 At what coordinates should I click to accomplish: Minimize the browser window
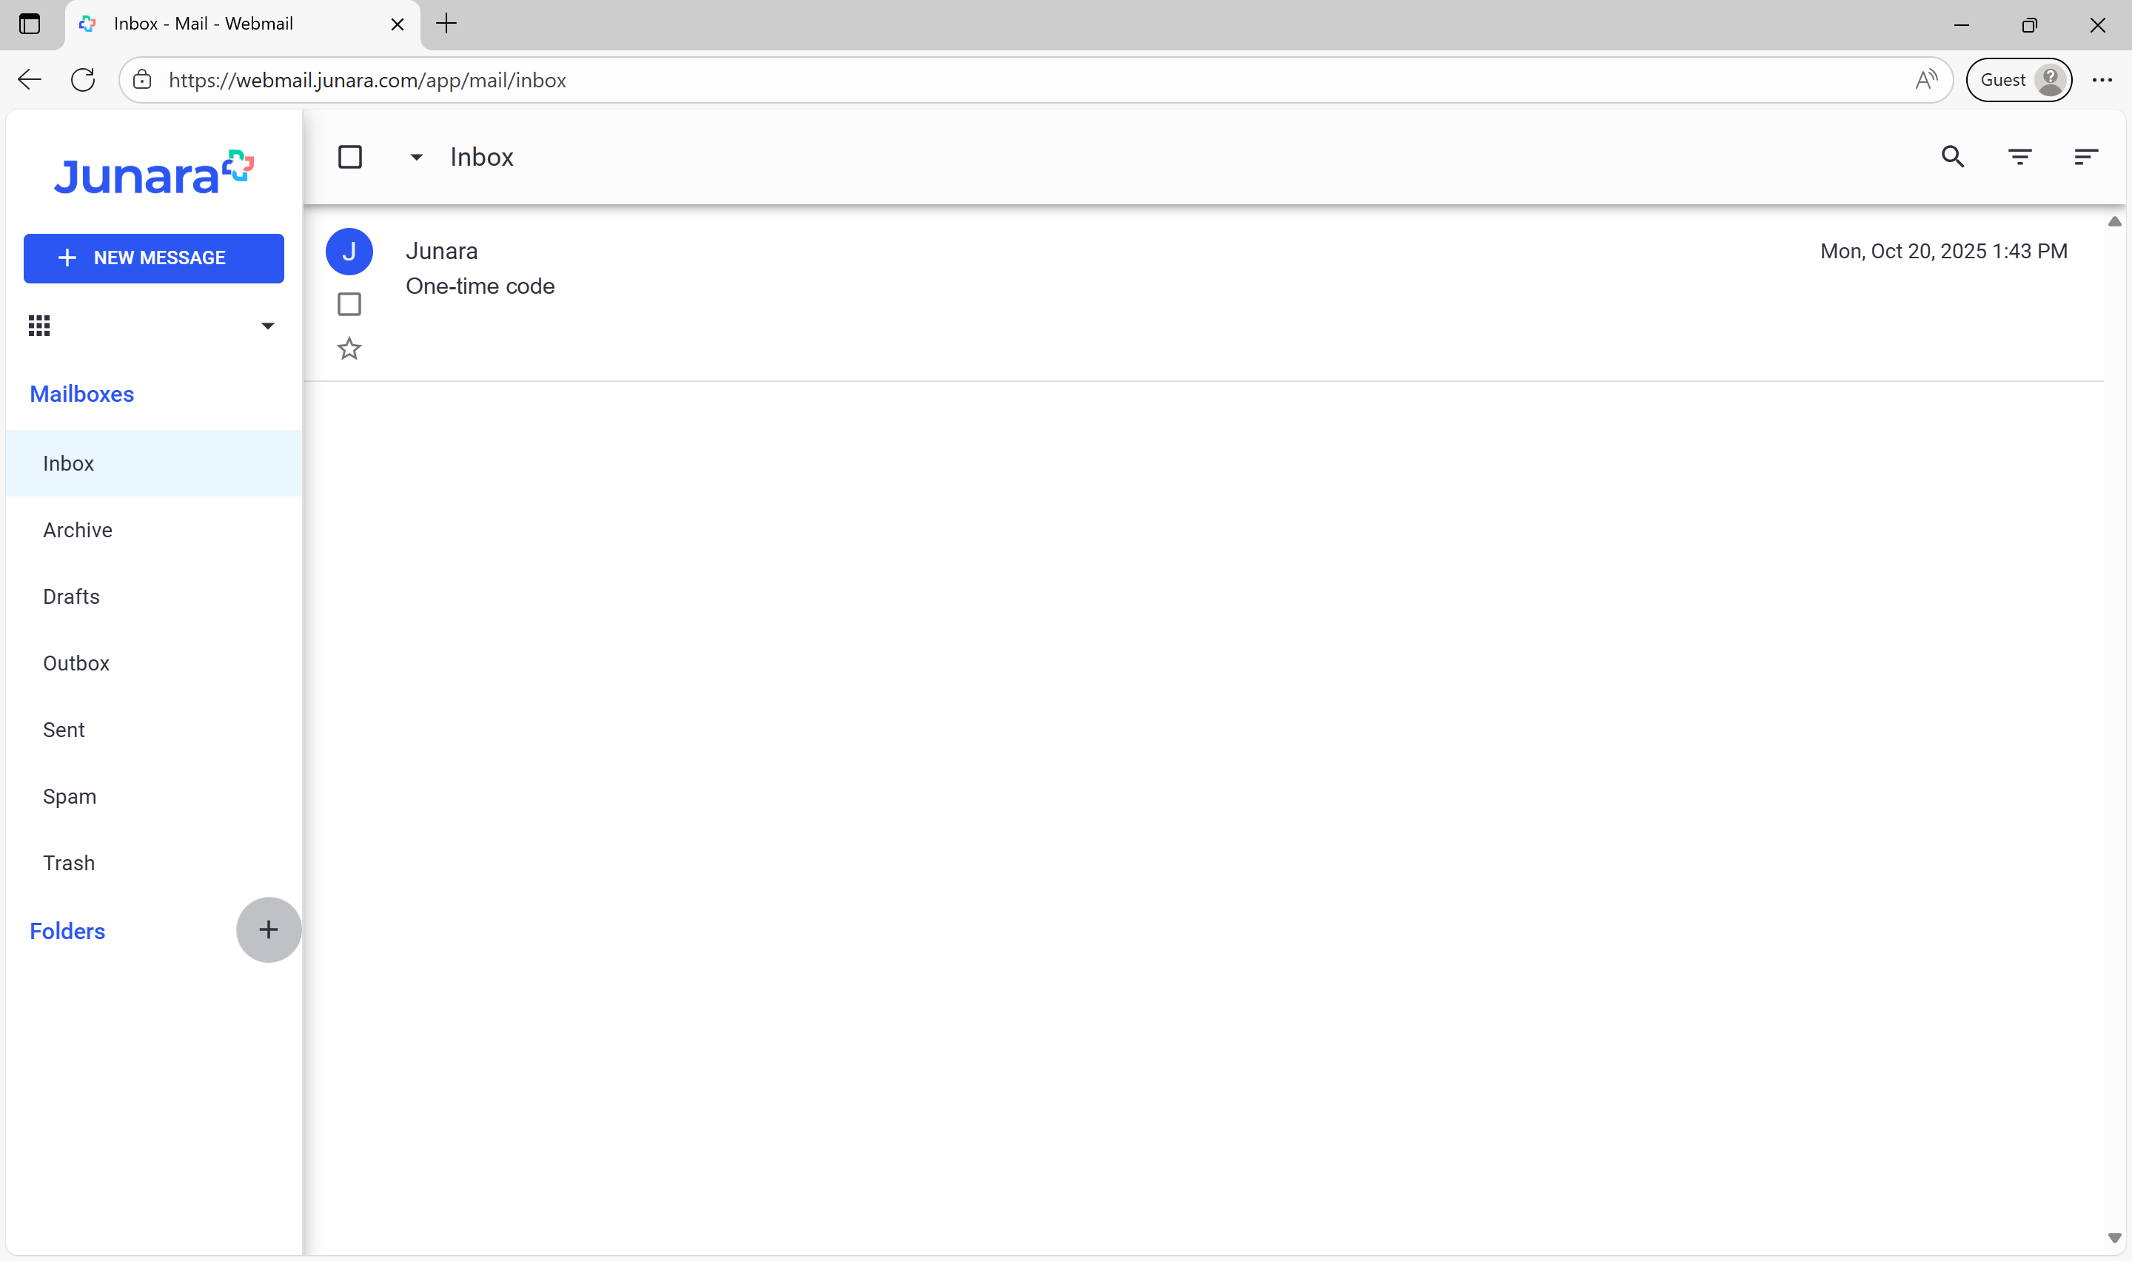1961,24
